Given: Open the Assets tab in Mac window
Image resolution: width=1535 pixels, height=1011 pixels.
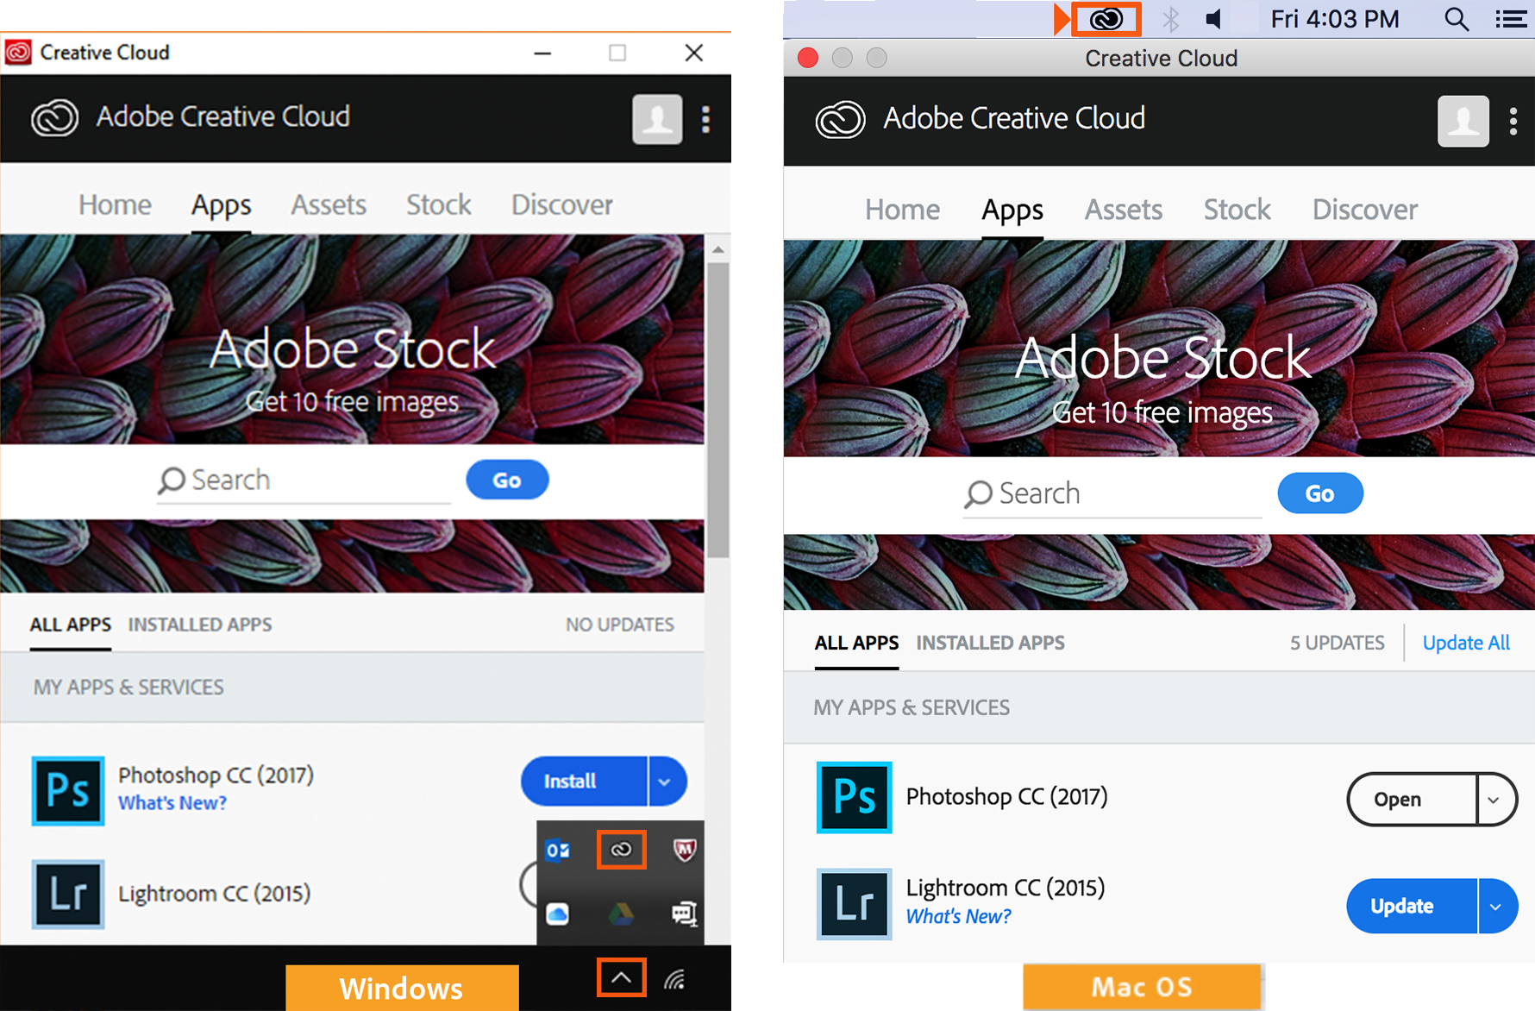Looking at the screenshot, I should click(1124, 210).
